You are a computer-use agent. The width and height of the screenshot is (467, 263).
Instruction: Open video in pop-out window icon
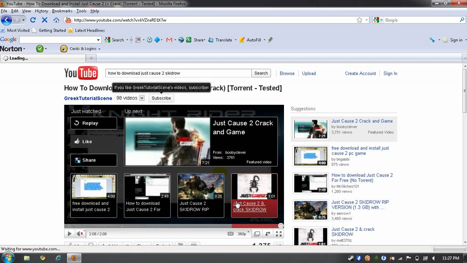click(x=257, y=234)
